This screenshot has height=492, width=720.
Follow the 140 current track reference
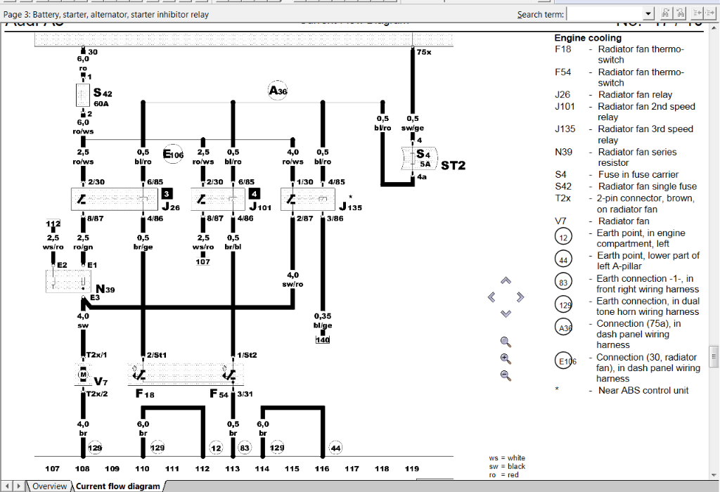pyautogui.click(x=322, y=339)
